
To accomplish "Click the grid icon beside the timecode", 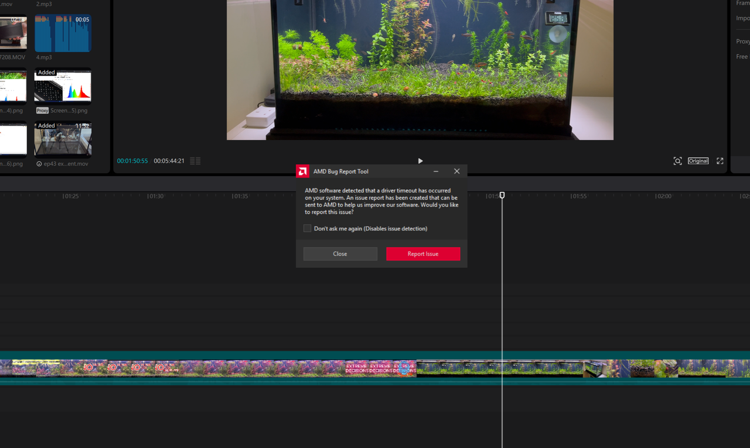I will pos(195,161).
